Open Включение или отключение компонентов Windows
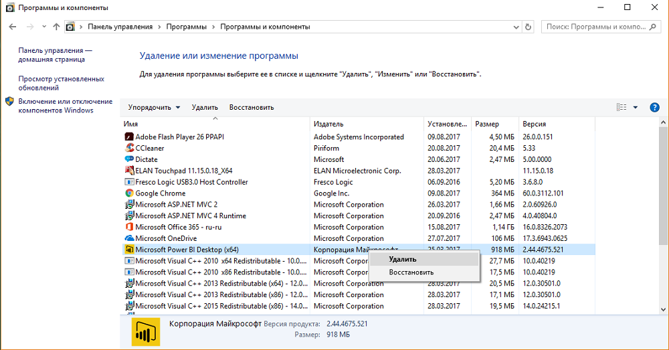The width and height of the screenshot is (669, 350). pos(65,106)
